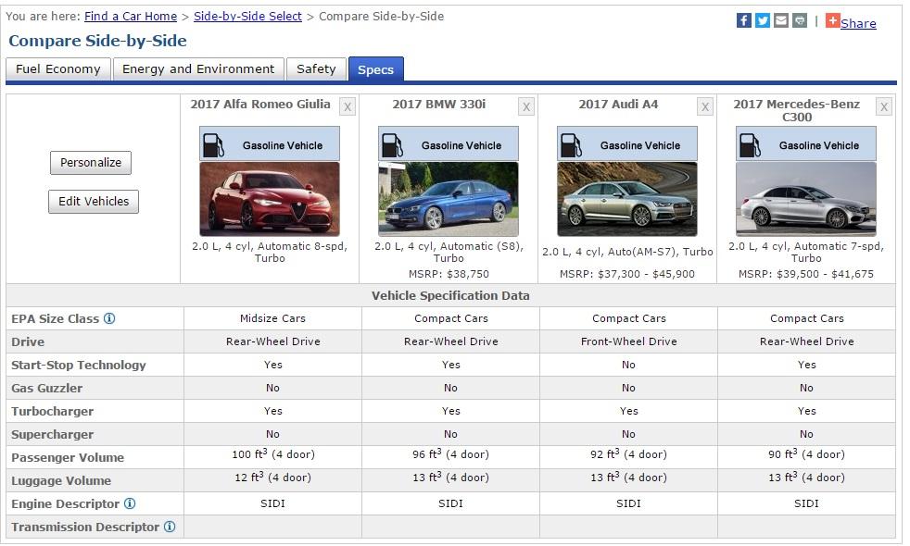Click the 2017 Mercedes-Benz C300 heading
Image resolution: width=910 pixels, height=546 pixels.
pos(796,111)
